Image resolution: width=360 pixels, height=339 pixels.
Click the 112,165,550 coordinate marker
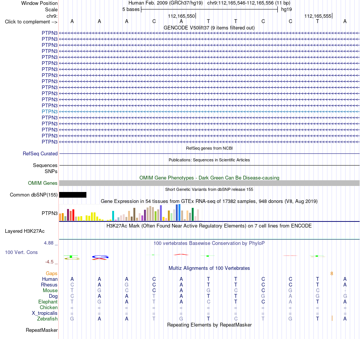click(182, 16)
